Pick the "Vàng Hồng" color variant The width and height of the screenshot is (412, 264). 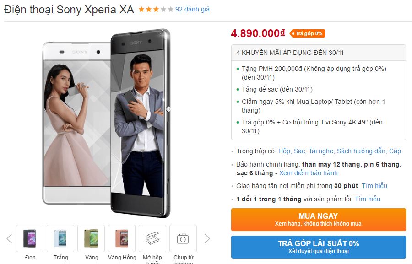(122, 238)
